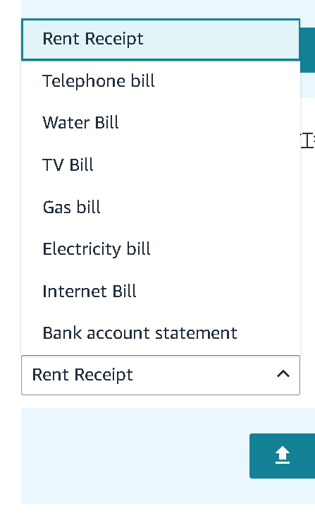Choose Gas bill from the dropdown

point(161,207)
